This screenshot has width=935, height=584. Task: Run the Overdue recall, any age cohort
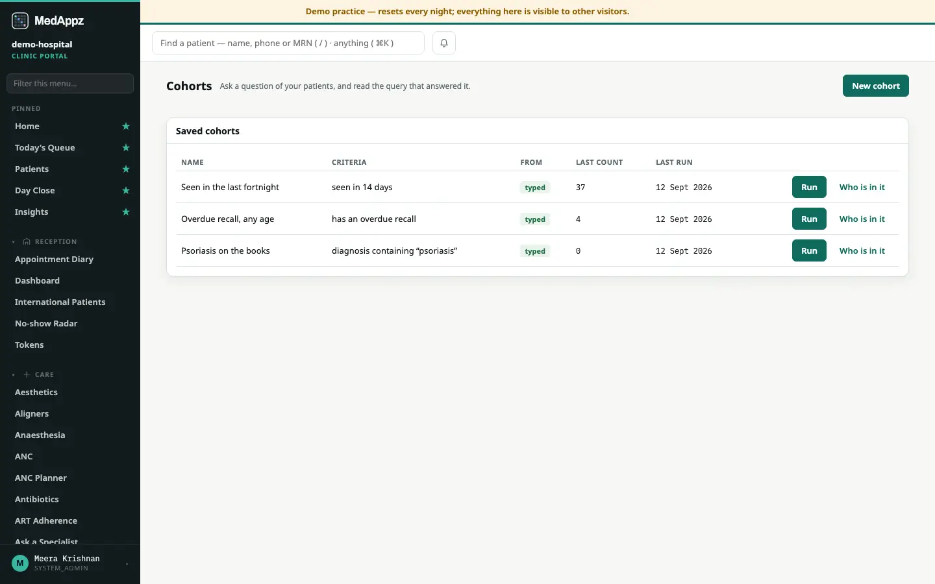pyautogui.click(x=809, y=219)
